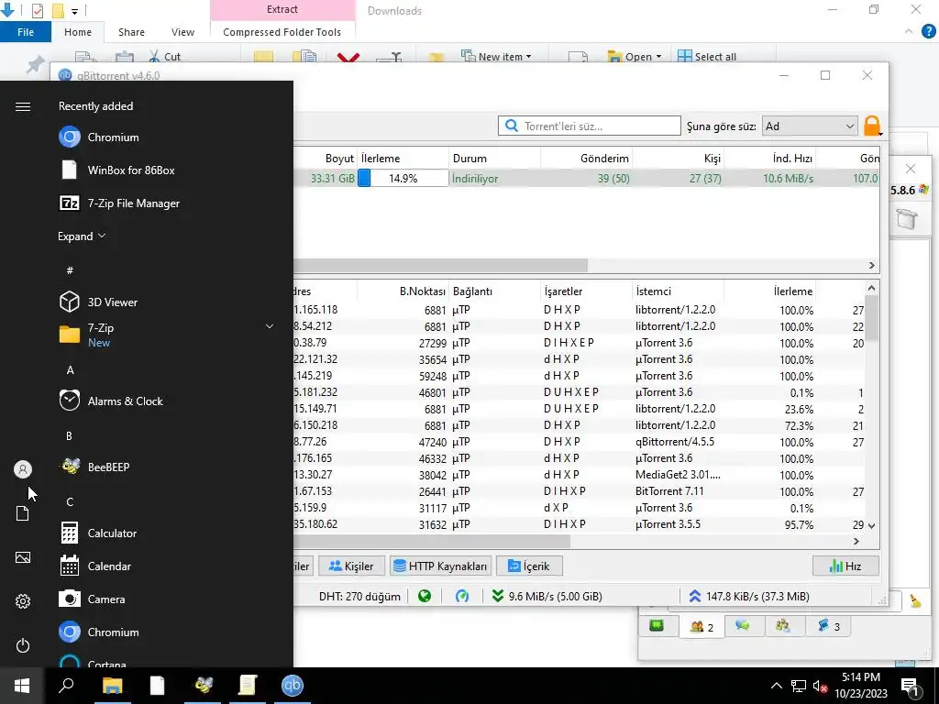Viewport: 939px width, 704px height.
Task: Open File Explorer from the taskbar
Action: 112,686
